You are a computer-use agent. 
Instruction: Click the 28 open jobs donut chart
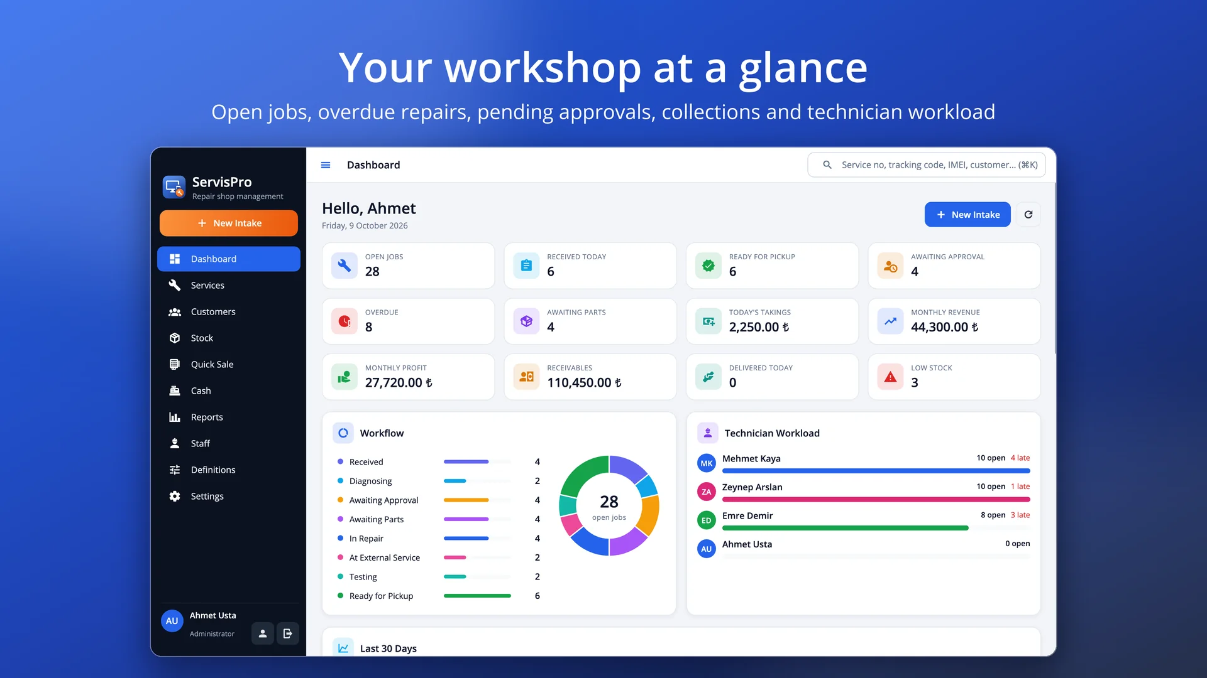click(609, 505)
